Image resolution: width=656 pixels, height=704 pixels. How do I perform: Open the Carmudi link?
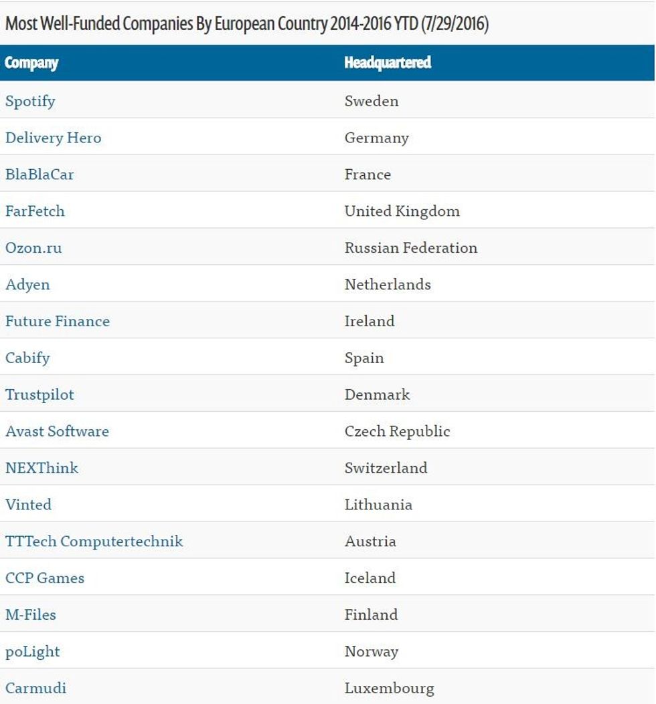tap(36, 688)
